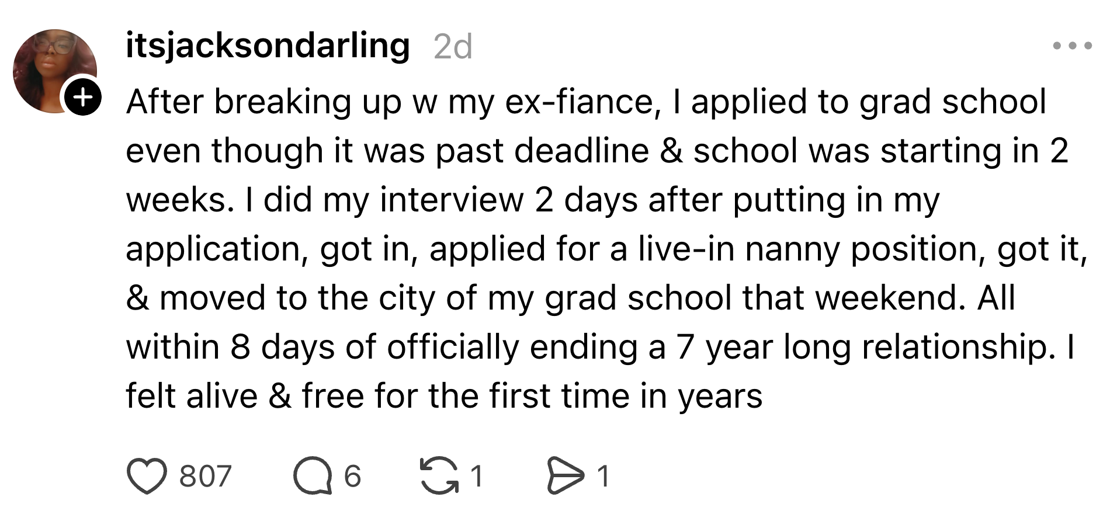Open the itsjacksondarling username profile link
Viewport: 1110px width, 528px height.
(x=268, y=46)
